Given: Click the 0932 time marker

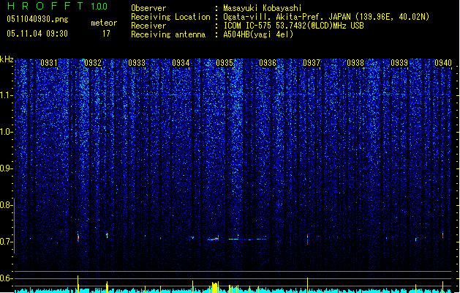Looking at the screenshot, I should pos(93,63).
